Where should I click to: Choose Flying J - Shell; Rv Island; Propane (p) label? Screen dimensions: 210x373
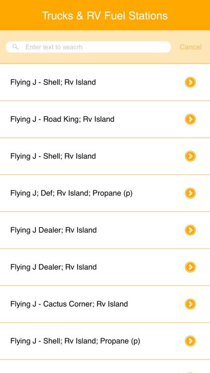tap(75, 341)
